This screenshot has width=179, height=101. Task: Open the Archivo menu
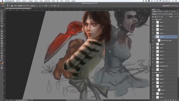(x=18, y=1)
